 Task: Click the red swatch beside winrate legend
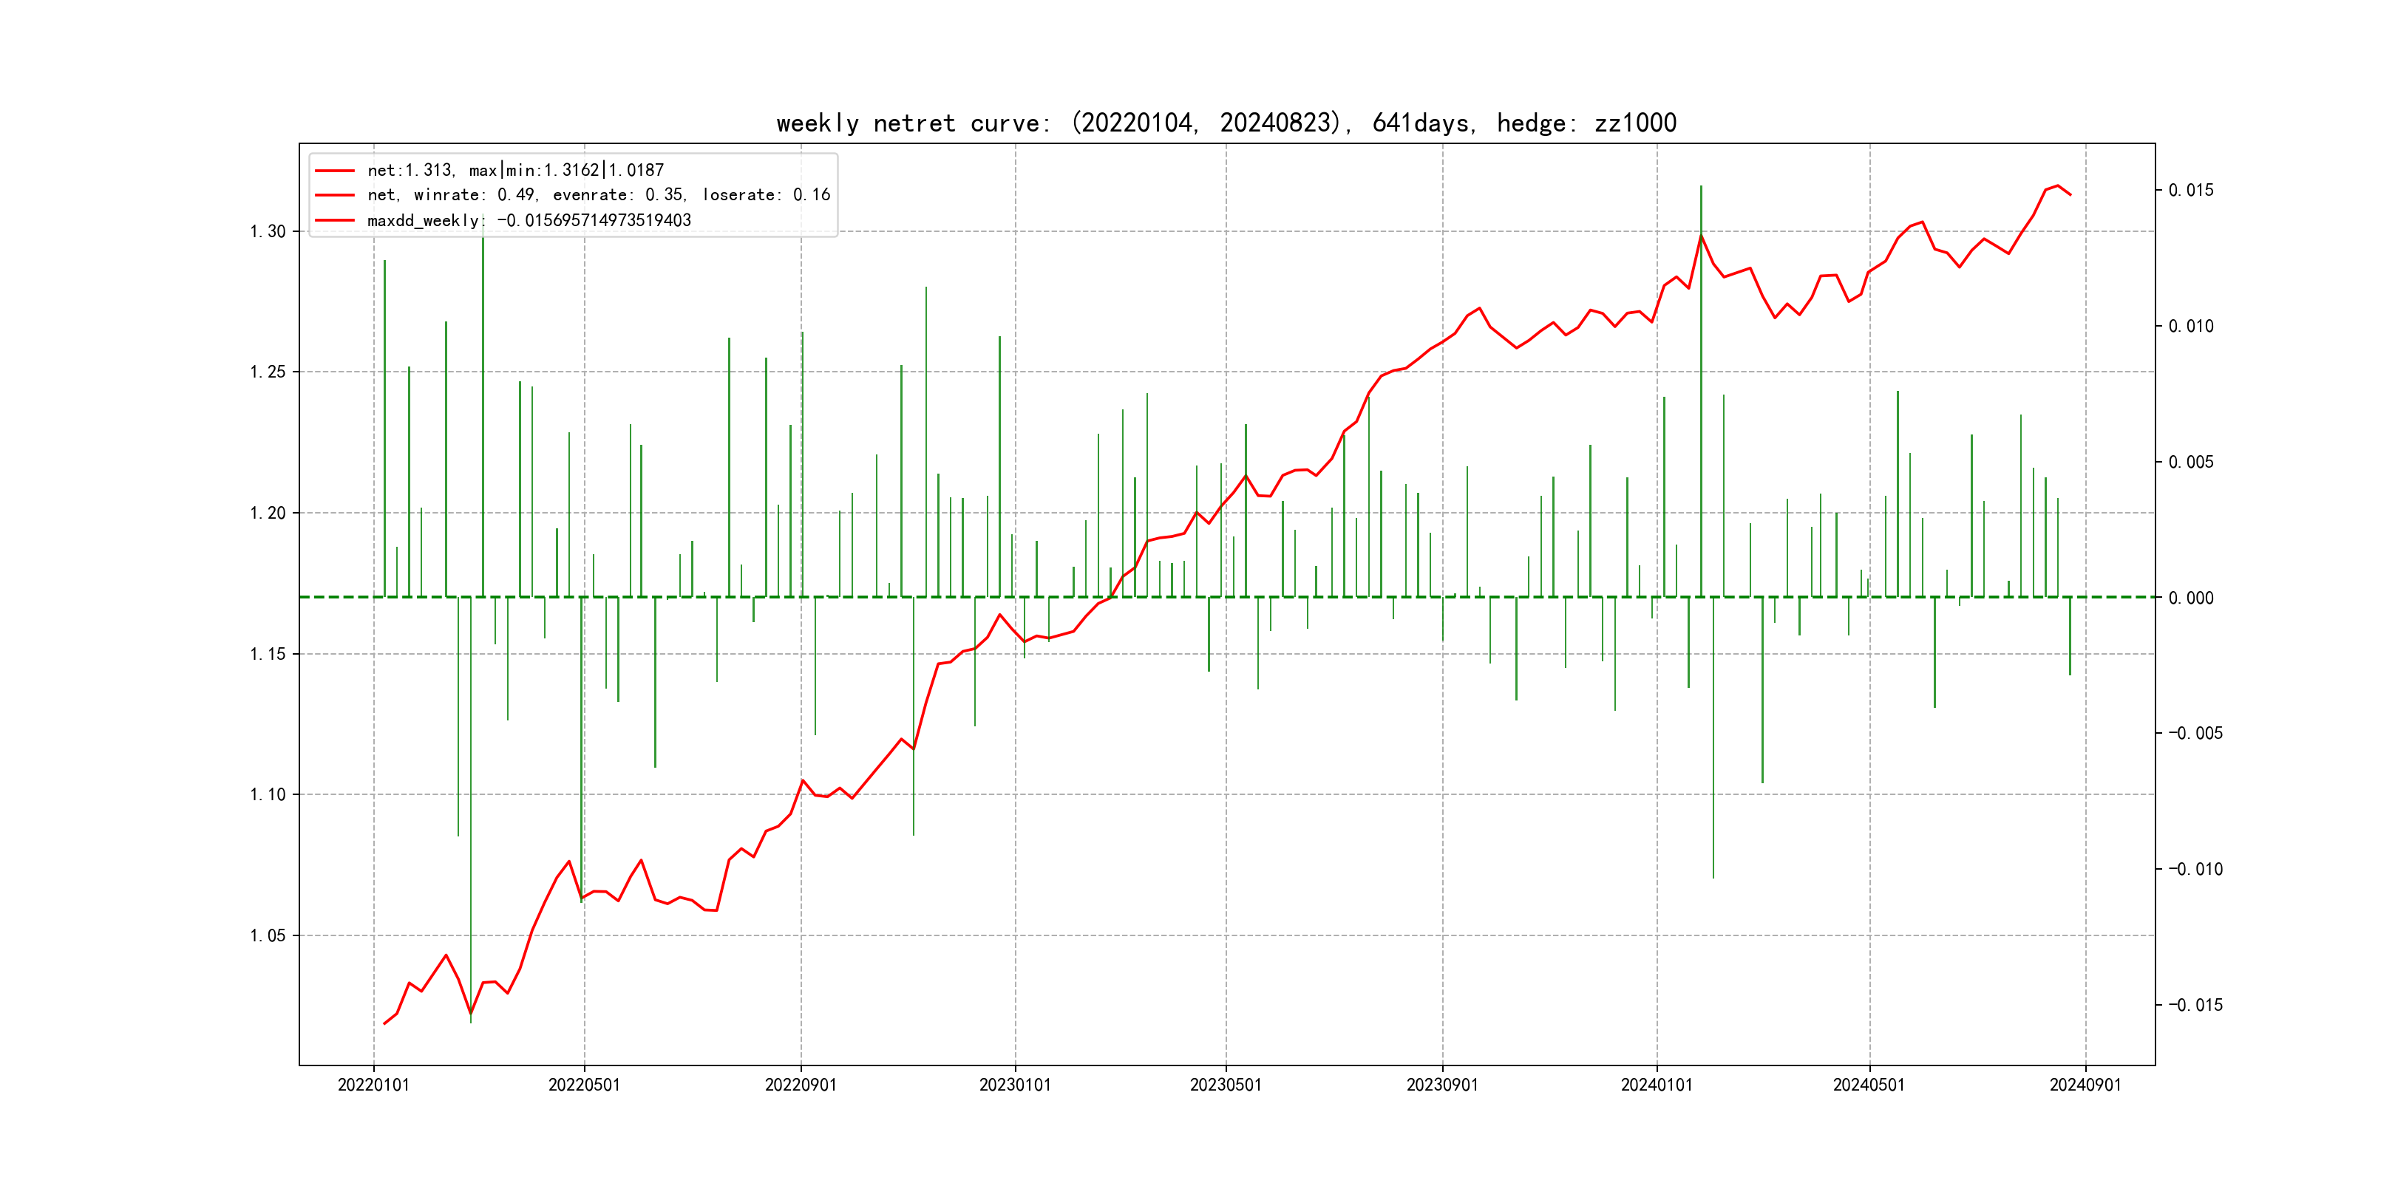pos(335,195)
